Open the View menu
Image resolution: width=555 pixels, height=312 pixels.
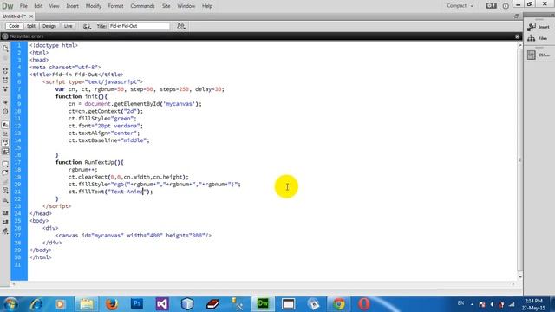coord(54,6)
